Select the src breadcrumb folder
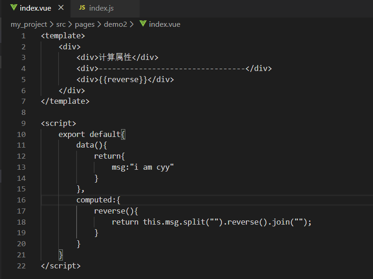 tap(61, 24)
